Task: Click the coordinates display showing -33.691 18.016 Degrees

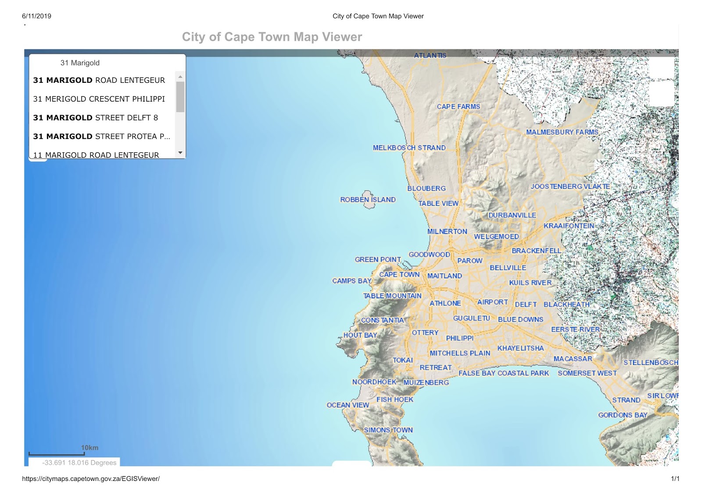Action: tap(79, 462)
